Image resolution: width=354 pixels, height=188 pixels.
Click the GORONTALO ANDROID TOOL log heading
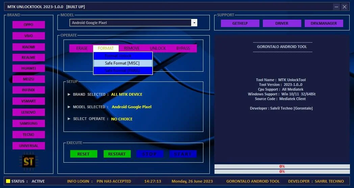282,47
